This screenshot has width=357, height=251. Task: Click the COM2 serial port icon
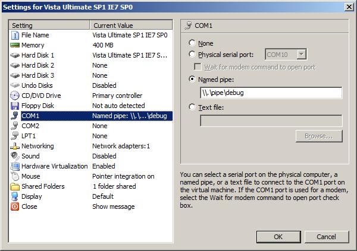[15, 126]
